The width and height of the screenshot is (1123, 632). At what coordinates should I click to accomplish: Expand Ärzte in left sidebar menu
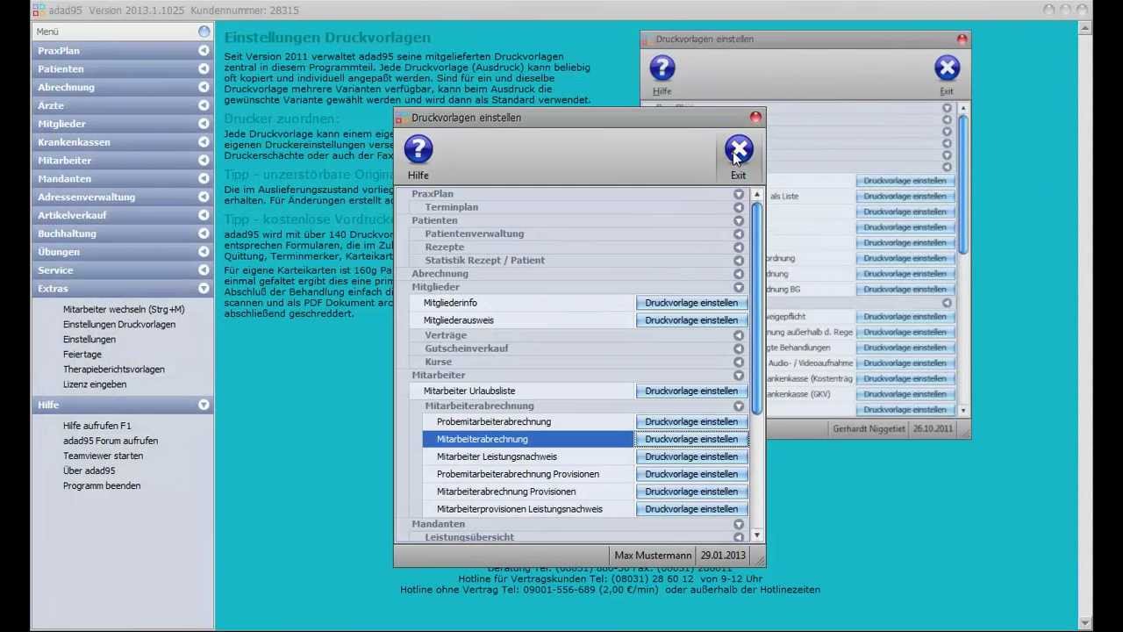click(x=204, y=105)
